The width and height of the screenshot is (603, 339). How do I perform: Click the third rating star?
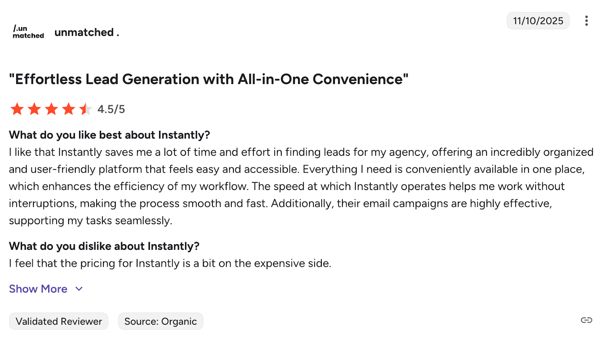[x=51, y=109]
